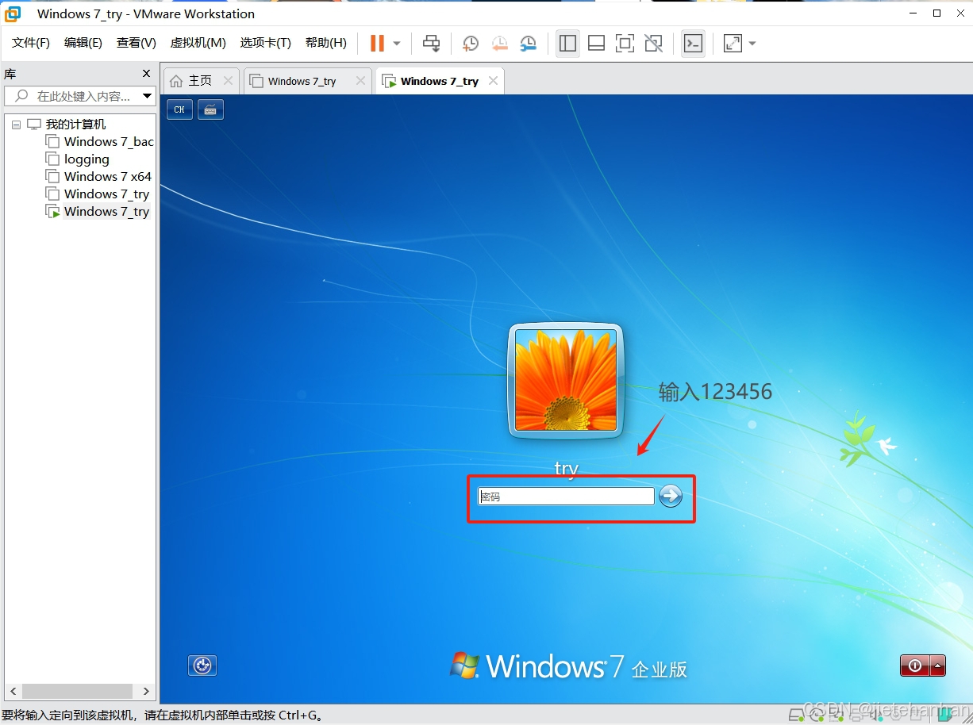973x725 pixels.
Task: Open the on-screen keyboard icon
Action: click(210, 109)
